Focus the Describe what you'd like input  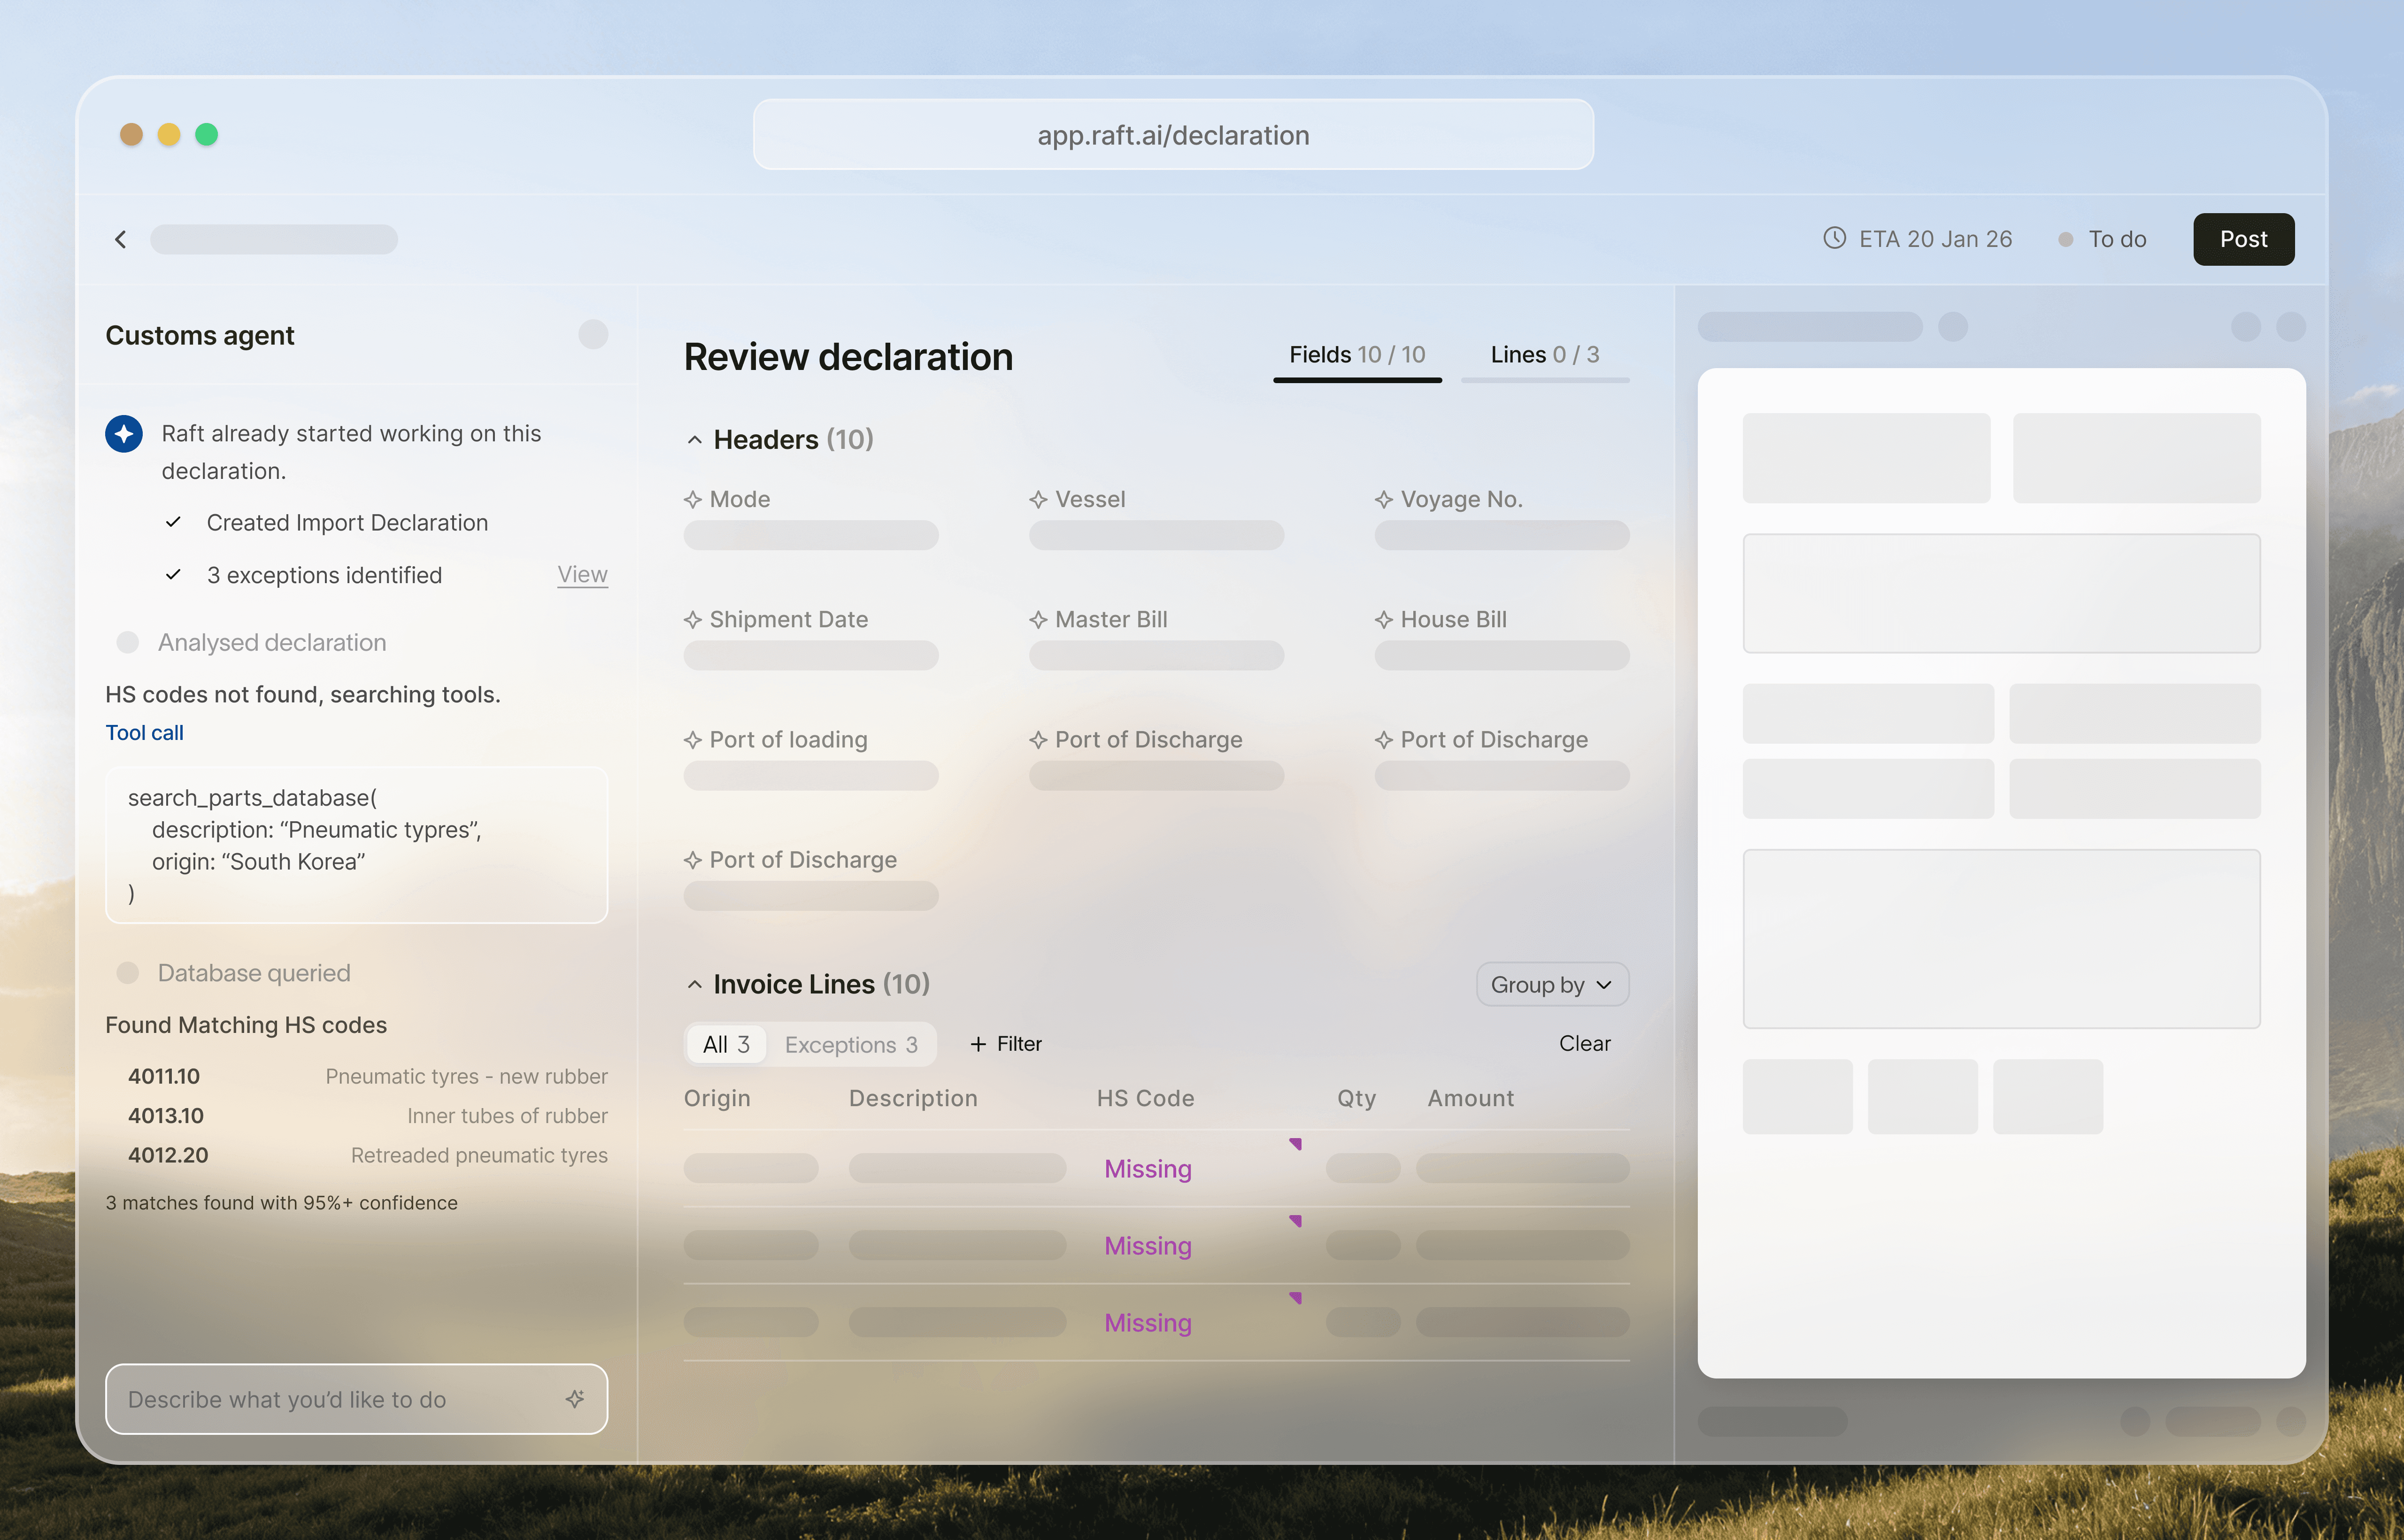(x=340, y=1399)
